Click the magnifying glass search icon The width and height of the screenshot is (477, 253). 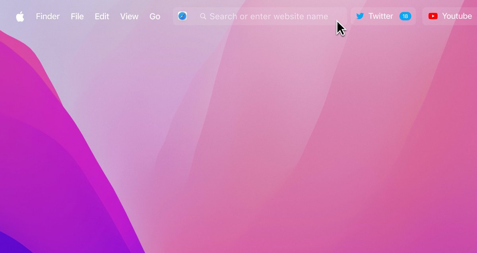click(203, 16)
